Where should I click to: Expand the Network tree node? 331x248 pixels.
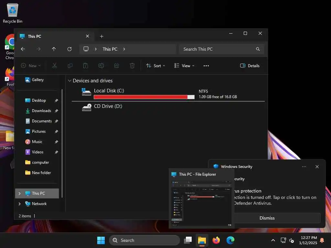tap(19, 204)
